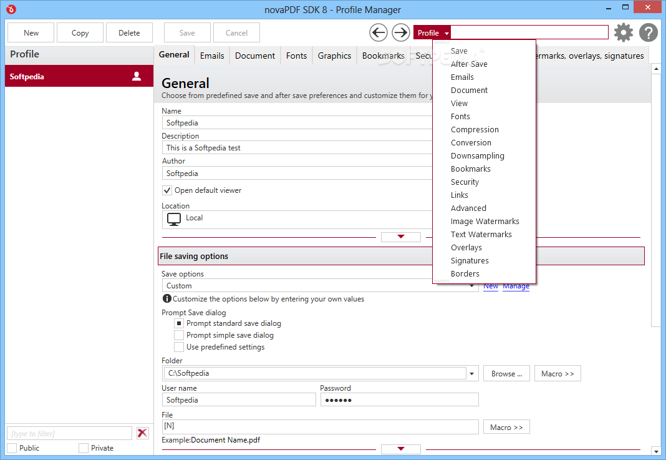Click the user icon on Softpedia profile
This screenshot has height=460, width=666.
[137, 76]
